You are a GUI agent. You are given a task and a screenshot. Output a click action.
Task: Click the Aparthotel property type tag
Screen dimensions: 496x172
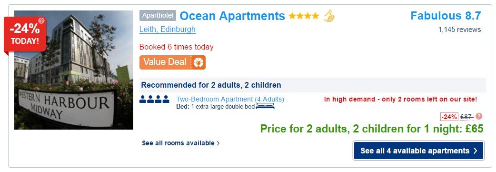coord(158,16)
